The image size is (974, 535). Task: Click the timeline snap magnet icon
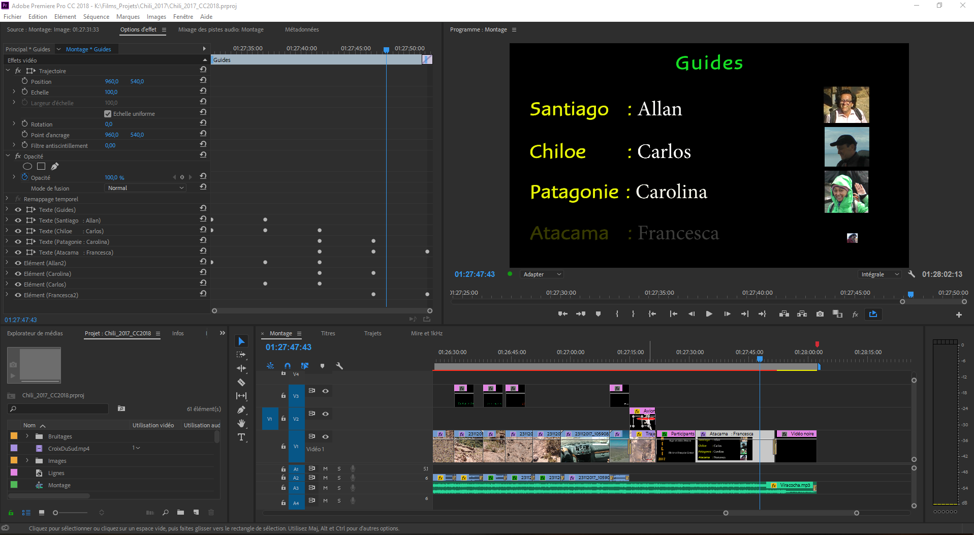tap(288, 366)
